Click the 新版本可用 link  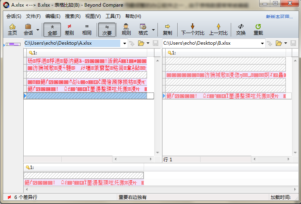click(x=279, y=17)
